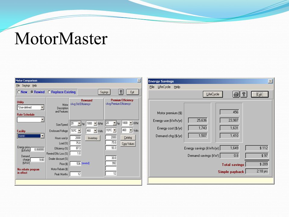Screen dimensions: 289x217
Task: Open LifeCycle menu in Energy Savings
Action: click(x=164, y=87)
